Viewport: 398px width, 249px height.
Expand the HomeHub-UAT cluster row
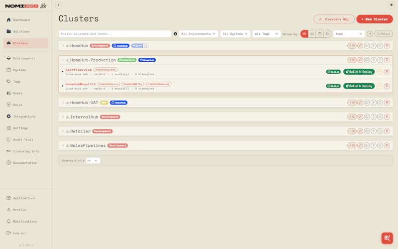pos(63,103)
